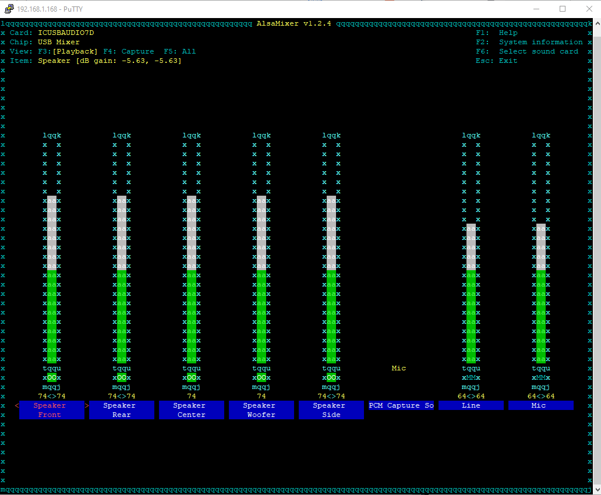Toggle mute box under Speaker Woofer

coord(261,377)
